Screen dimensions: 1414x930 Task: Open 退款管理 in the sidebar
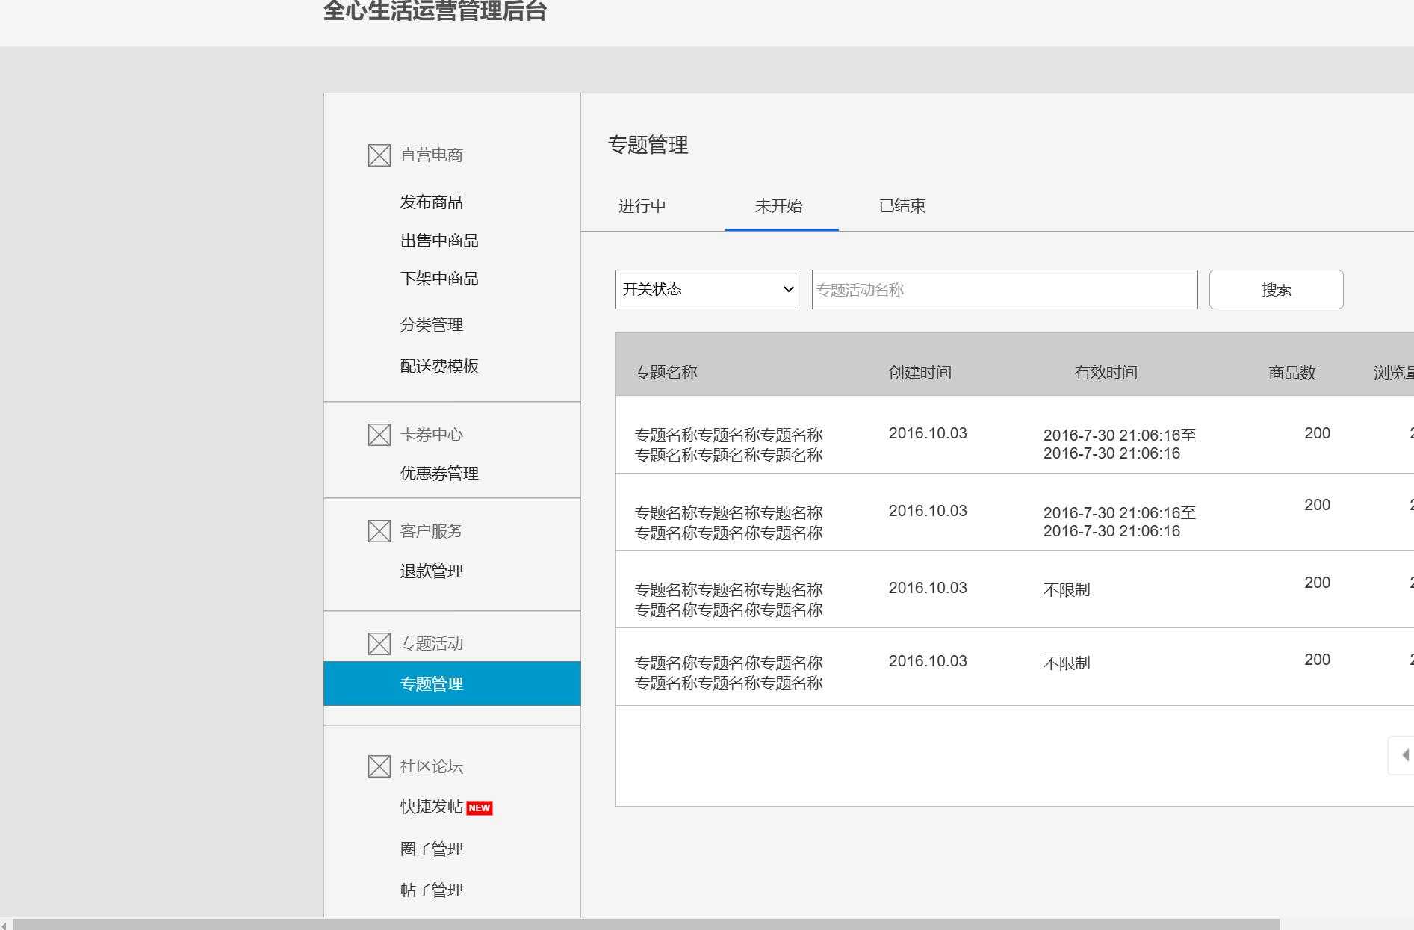coord(432,571)
